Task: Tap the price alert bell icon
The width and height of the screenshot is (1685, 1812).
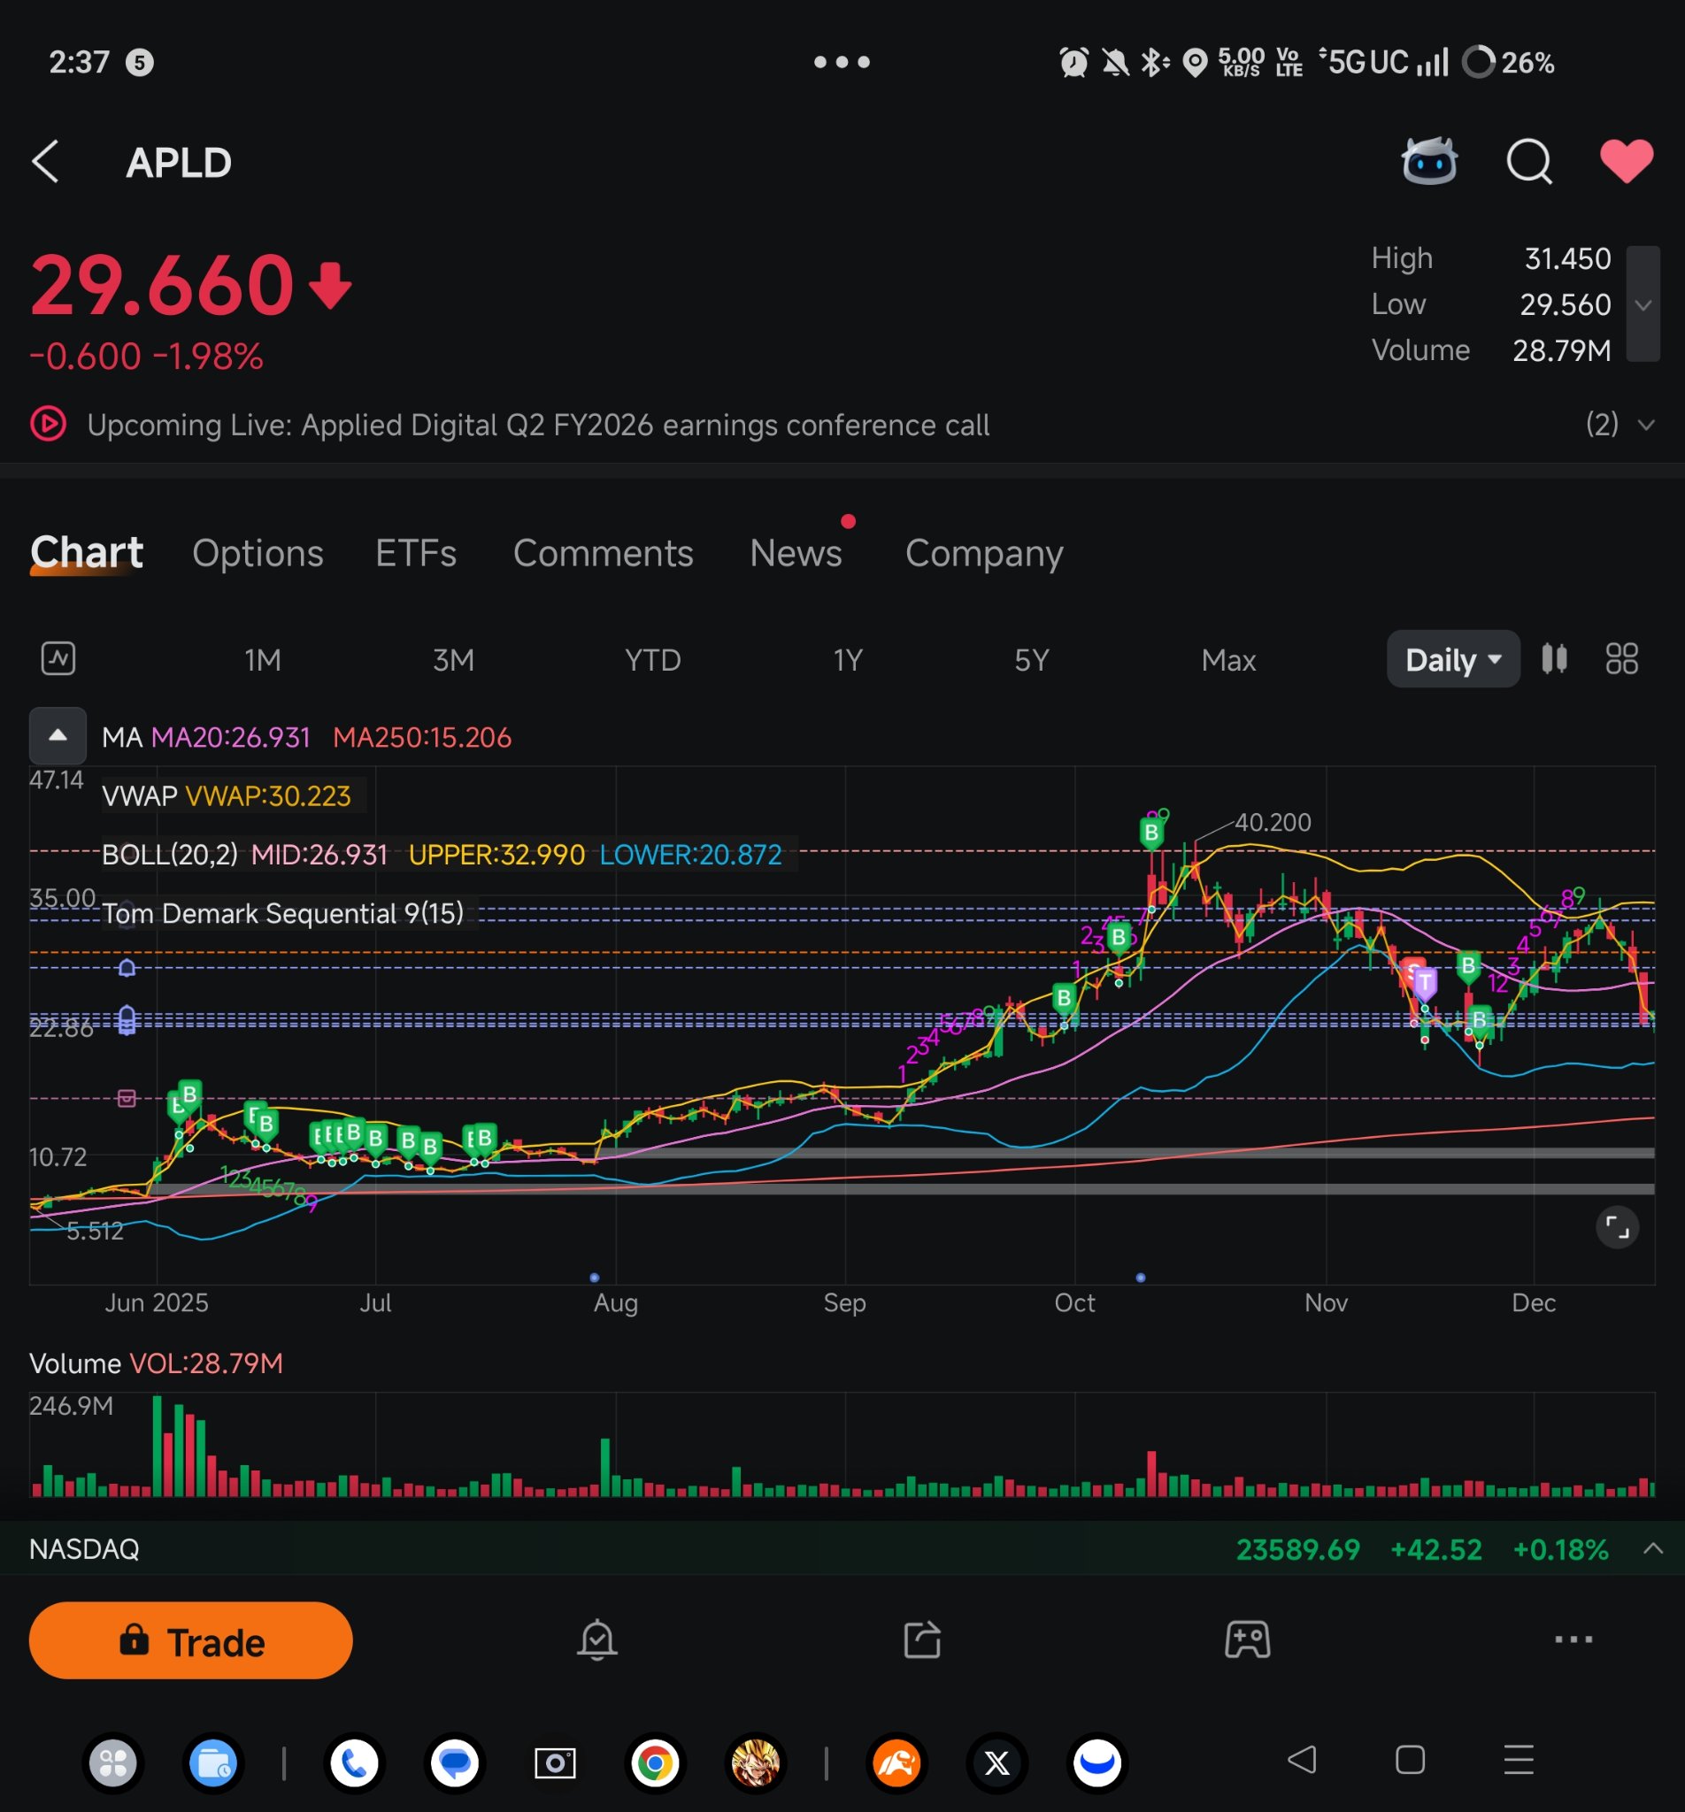Action: click(597, 1639)
